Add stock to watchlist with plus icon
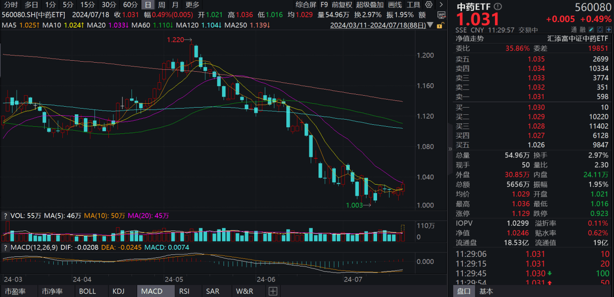Viewport: 614px width, 297px height. 608,29
